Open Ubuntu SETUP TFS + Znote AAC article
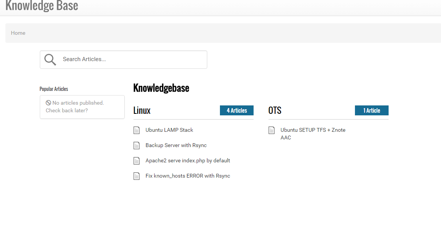Image resolution: width=441 pixels, height=233 pixels. click(x=313, y=134)
